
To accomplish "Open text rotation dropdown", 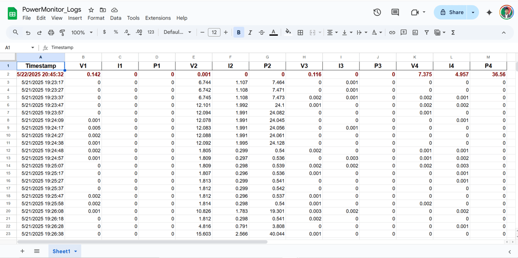I will [377, 32].
